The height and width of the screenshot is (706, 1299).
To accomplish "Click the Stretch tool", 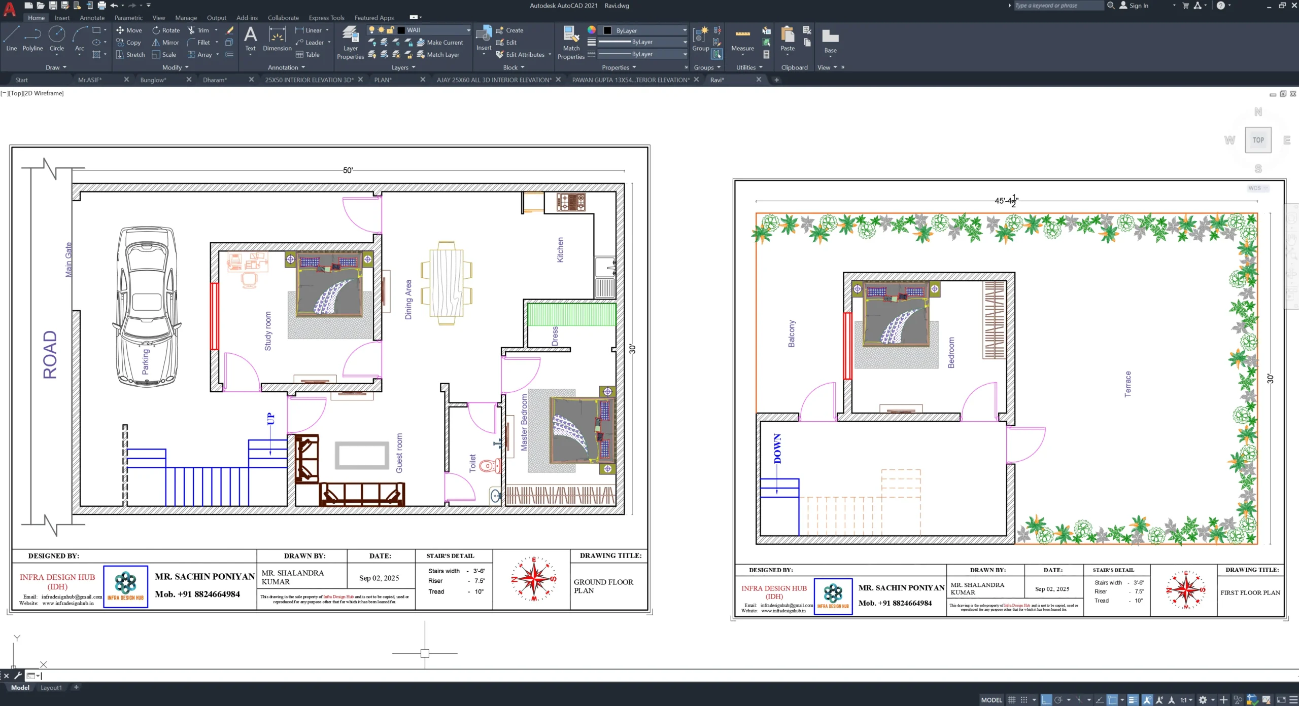I will (130, 55).
